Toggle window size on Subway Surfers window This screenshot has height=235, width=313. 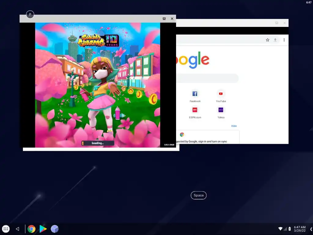tap(164, 19)
